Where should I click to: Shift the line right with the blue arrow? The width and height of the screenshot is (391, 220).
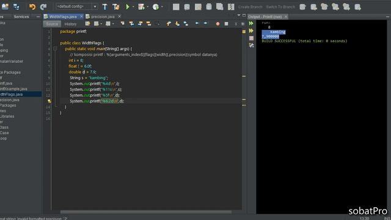[205, 23]
